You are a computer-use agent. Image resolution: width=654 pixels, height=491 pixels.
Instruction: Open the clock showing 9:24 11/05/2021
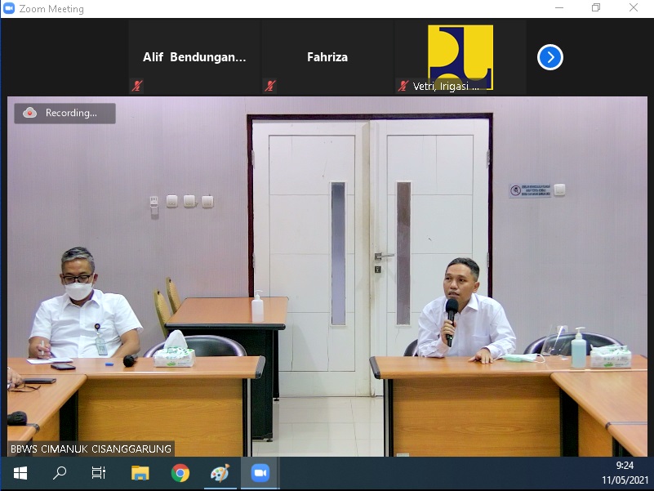[625, 473]
